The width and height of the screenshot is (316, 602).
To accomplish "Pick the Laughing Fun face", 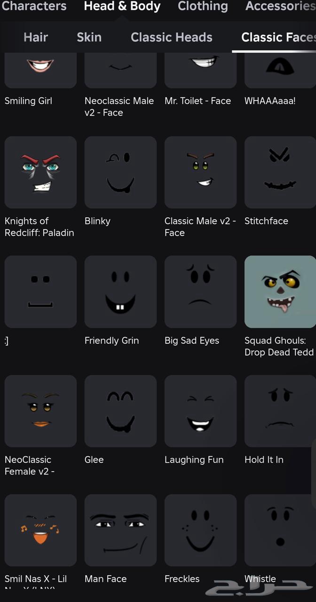I will [x=200, y=411].
